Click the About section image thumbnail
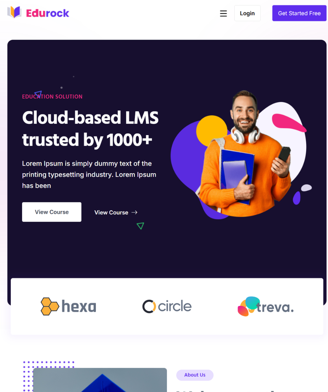Image resolution: width=328 pixels, height=392 pixels. click(x=100, y=380)
